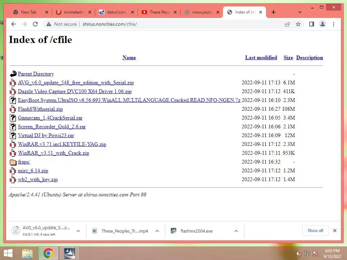Open These_Peoples_Tr mp4 downloaded file
Screen dimensions: 347x260
121,231
